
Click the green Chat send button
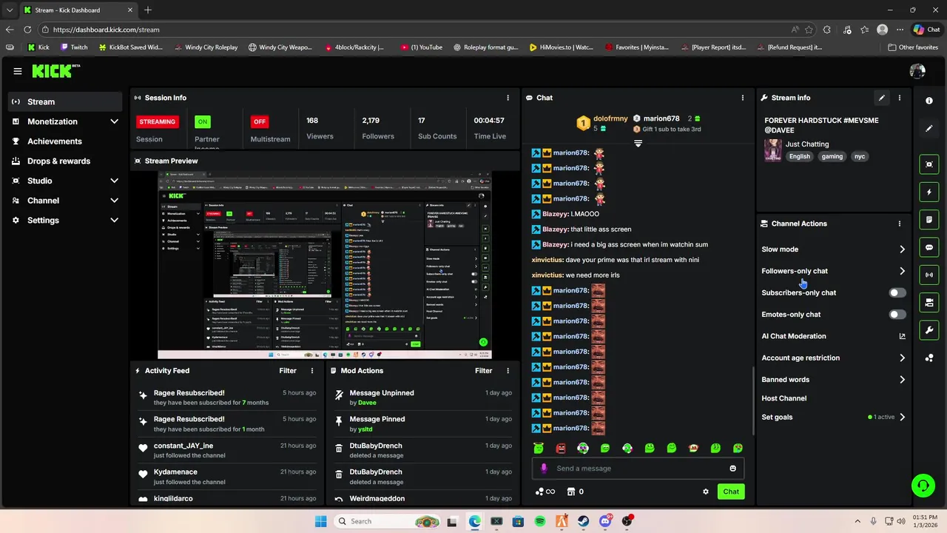click(731, 492)
